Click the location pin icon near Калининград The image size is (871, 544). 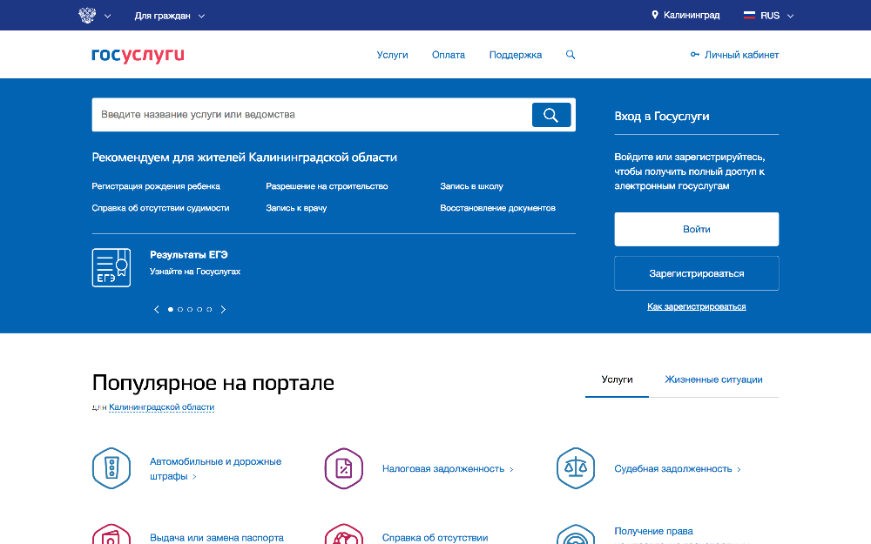pyautogui.click(x=655, y=15)
